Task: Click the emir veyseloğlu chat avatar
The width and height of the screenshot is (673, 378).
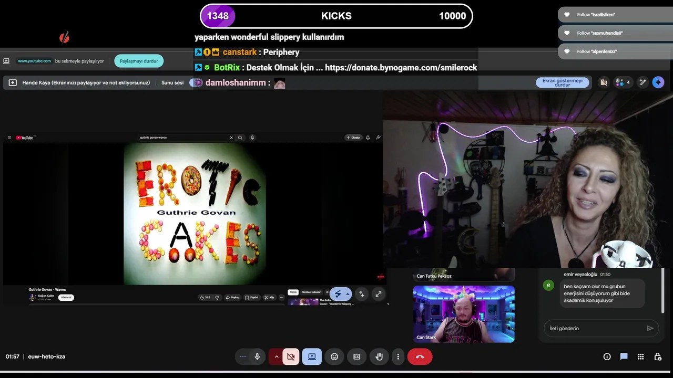Action: 548,285
